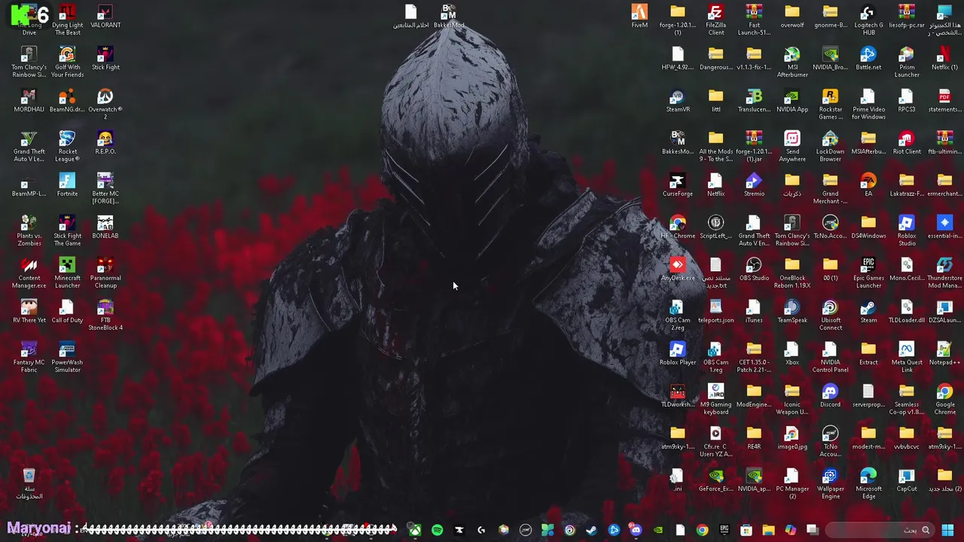964x542 pixels.
Task: Open the Stremio desktop shortcut
Action: coord(754,186)
